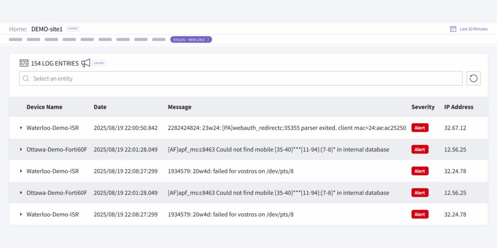Click the calendar icon beside Last 10 Minutes
The width and height of the screenshot is (497, 248).
pos(453,29)
